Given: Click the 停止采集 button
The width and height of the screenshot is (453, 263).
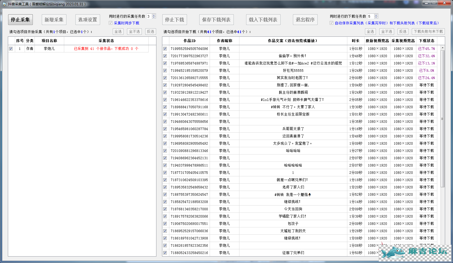Looking at the screenshot, I should [20, 20].
